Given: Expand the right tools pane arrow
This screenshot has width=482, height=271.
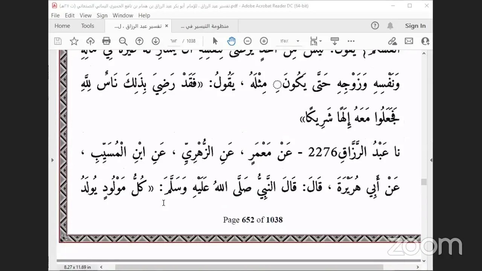Looking at the screenshot, I should [x=431, y=160].
